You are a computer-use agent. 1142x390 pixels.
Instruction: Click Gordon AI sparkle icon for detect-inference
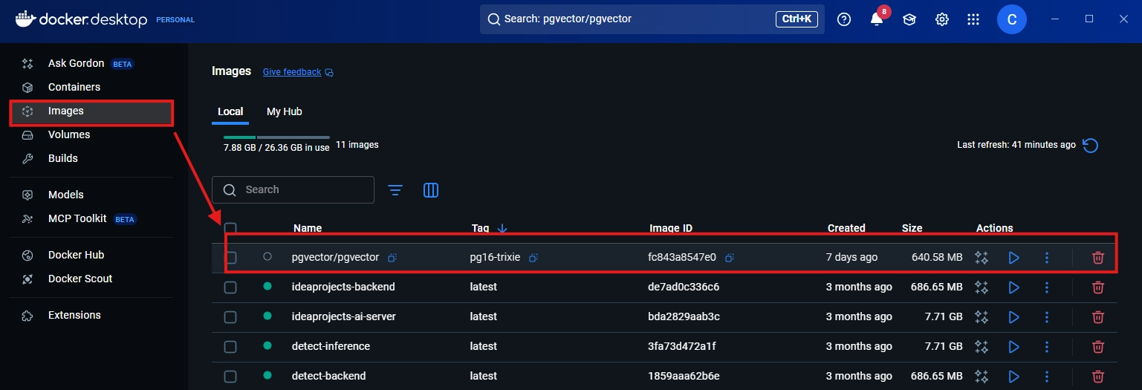(982, 346)
